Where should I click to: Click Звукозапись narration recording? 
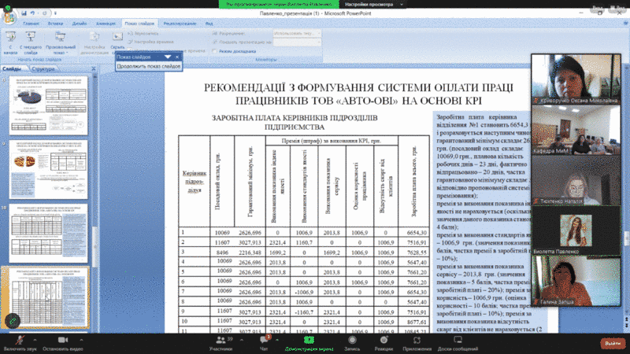pos(143,34)
